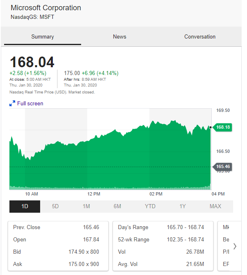The height and width of the screenshot is (275, 247).
Task: Click the Full screen expand arrows icon
Action: (12, 103)
